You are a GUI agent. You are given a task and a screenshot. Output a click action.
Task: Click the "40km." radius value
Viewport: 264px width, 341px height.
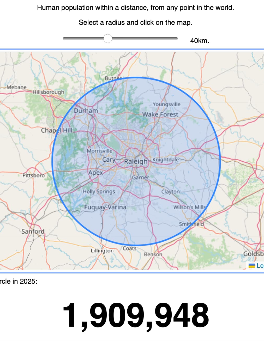[x=200, y=41]
